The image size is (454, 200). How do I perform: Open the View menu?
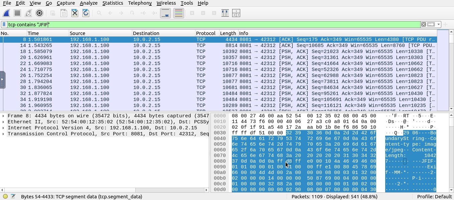(x=35, y=3)
